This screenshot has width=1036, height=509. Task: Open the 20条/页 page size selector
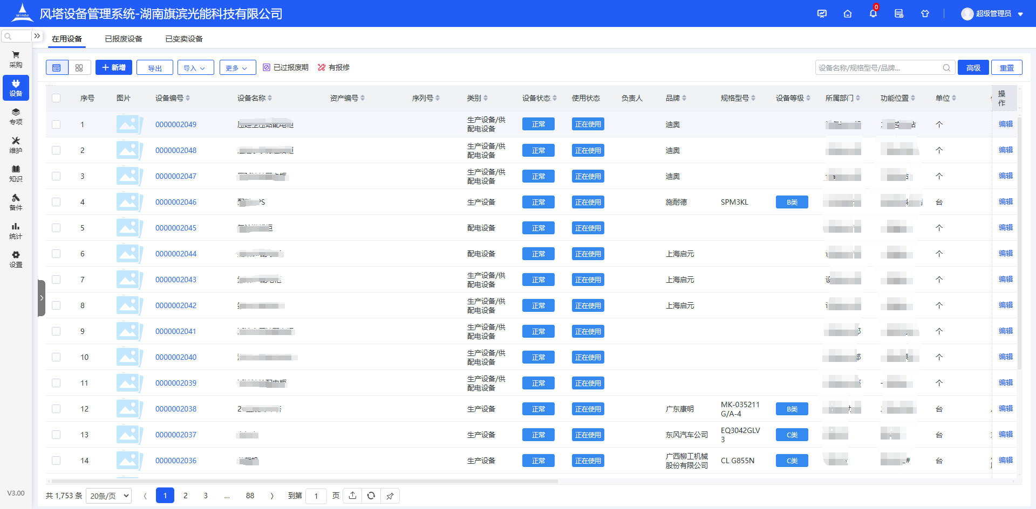point(109,496)
